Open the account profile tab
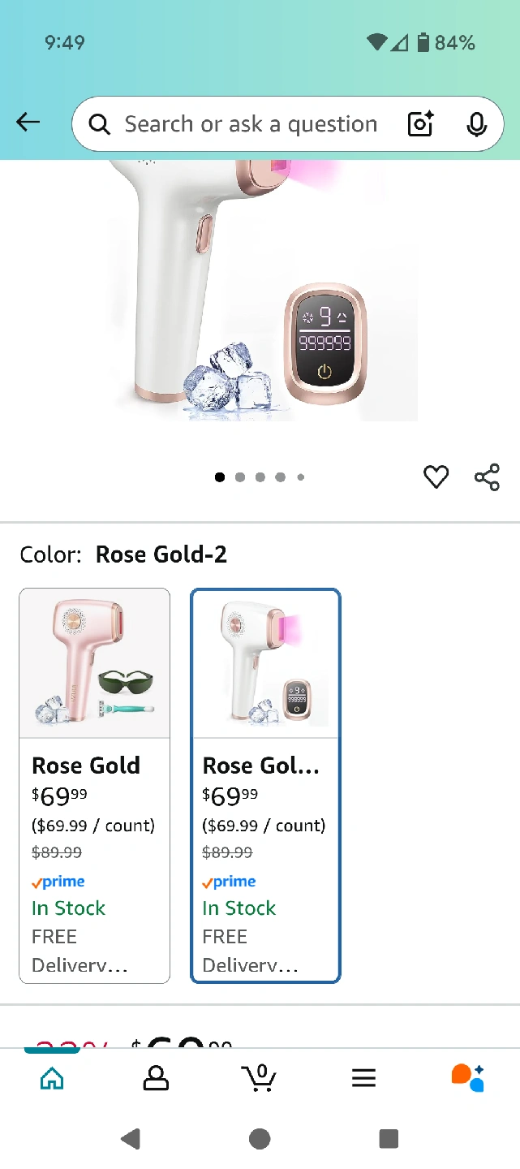Image resolution: width=520 pixels, height=1169 pixels. [155, 1078]
